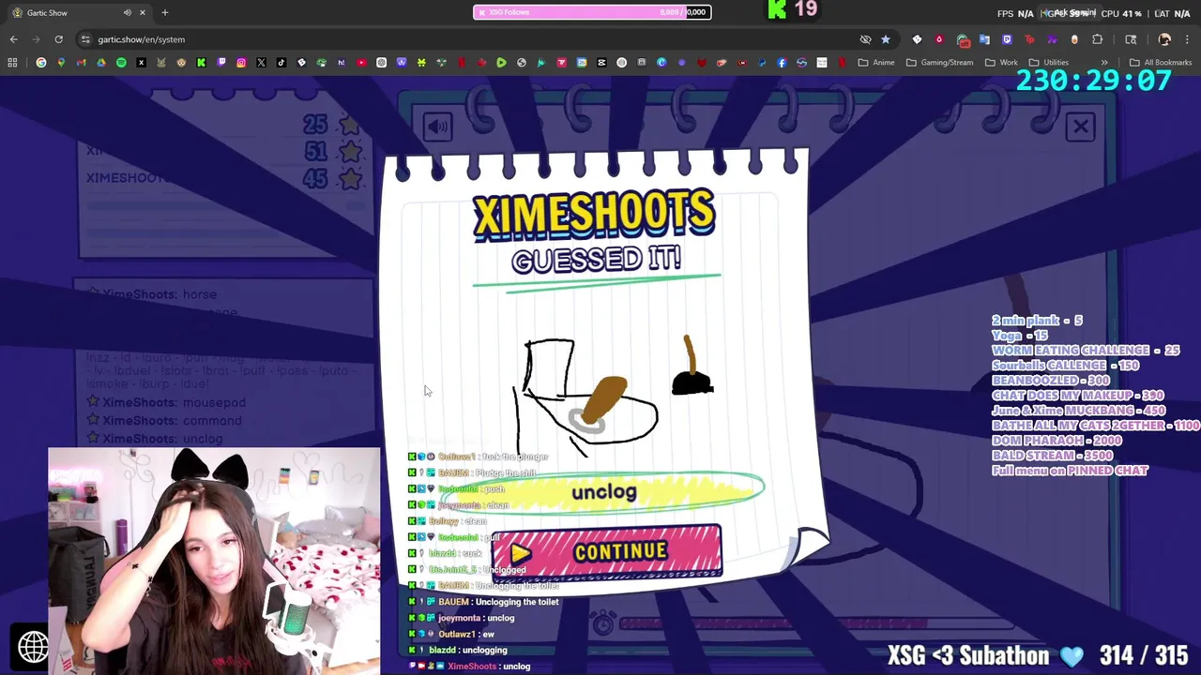Viewport: 1201px width, 675px height.
Task: Select the Gartic Show browser tab
Action: [x=80, y=12]
